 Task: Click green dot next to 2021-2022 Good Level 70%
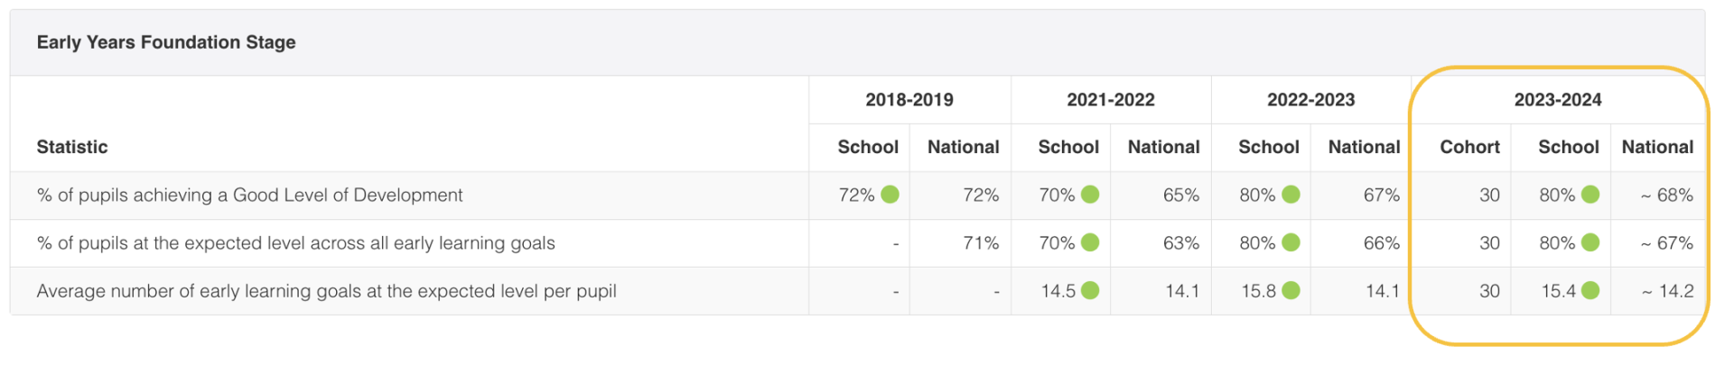click(1090, 195)
